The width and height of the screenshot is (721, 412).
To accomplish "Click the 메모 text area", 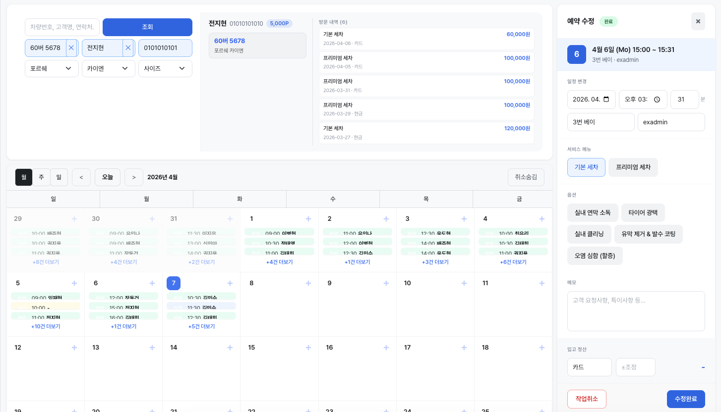I will pos(636,311).
